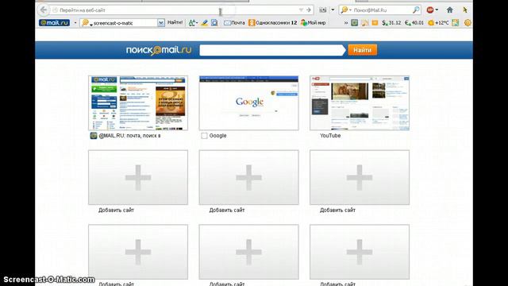Click the round orange icon at toolbar end
The width and height of the screenshot is (508, 286).
click(x=468, y=23)
